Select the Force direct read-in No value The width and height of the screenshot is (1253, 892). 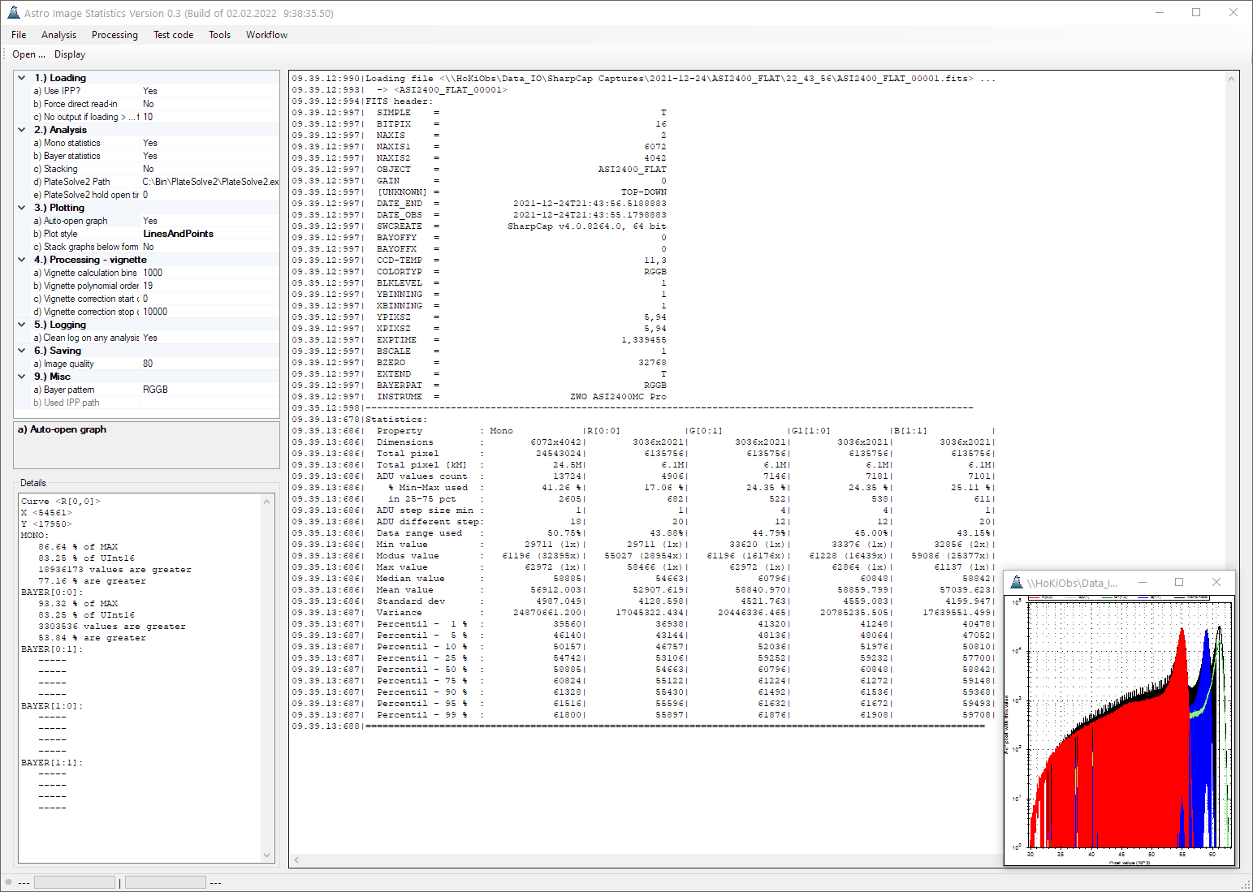point(210,104)
